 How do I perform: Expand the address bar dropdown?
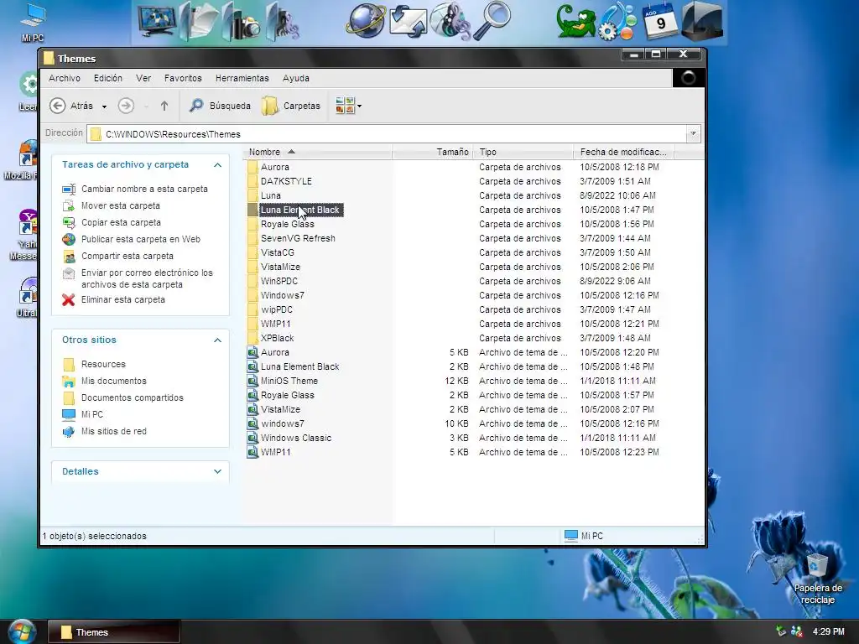693,133
